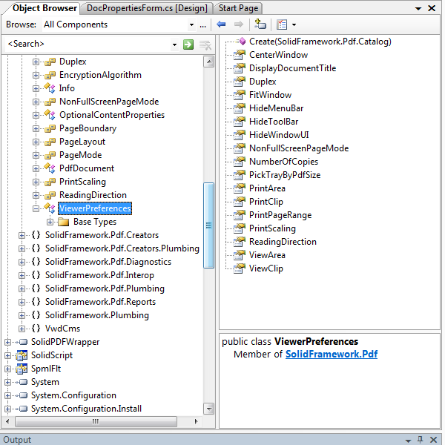Open the Search box dropdown arrow
This screenshot has width=445, height=445.
pyautogui.click(x=174, y=44)
